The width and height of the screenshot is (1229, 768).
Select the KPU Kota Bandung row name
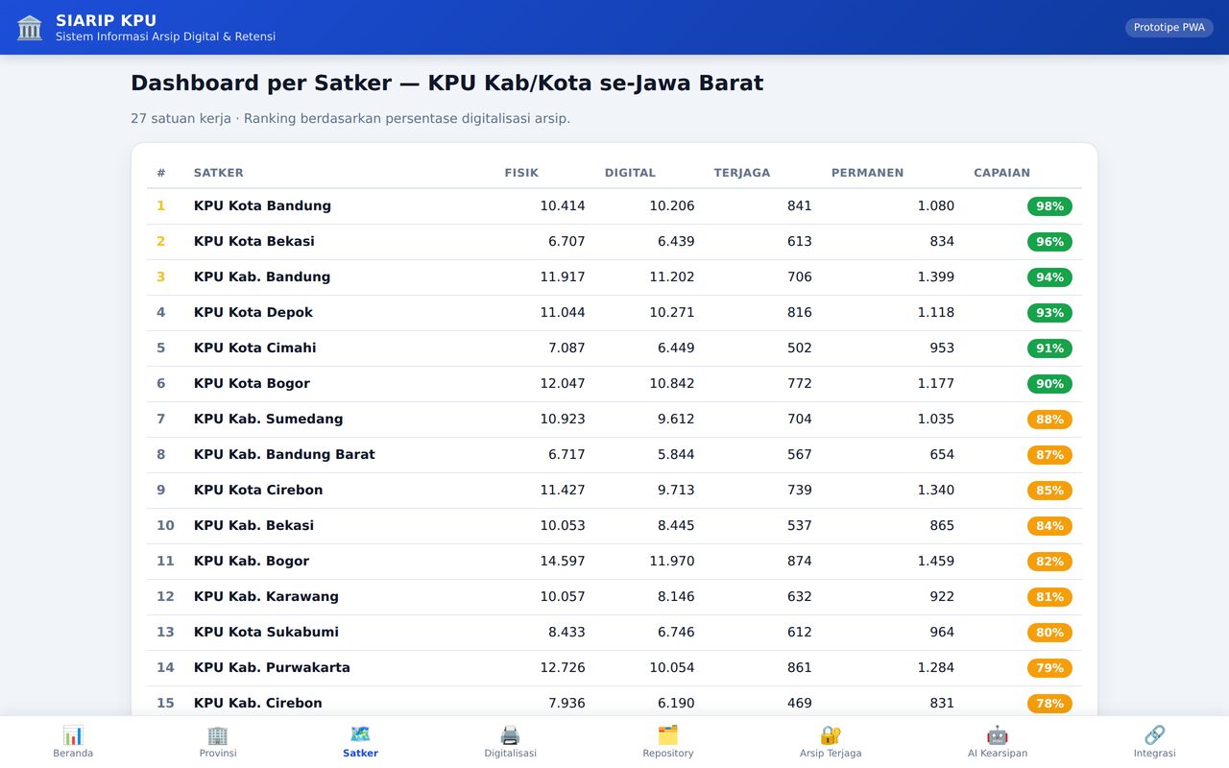[262, 206]
